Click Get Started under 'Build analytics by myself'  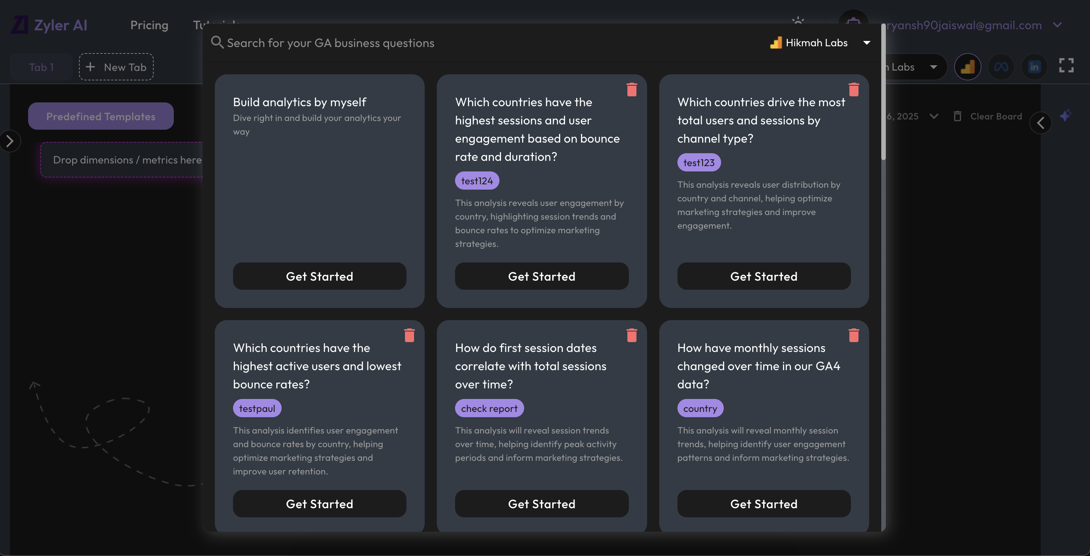(x=320, y=276)
